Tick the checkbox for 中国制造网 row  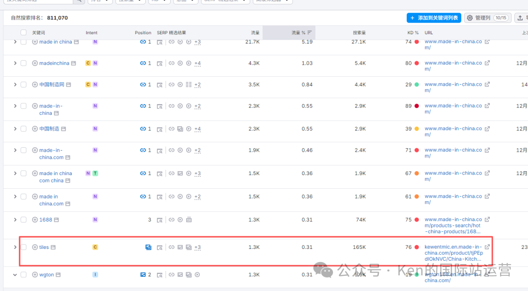23,85
